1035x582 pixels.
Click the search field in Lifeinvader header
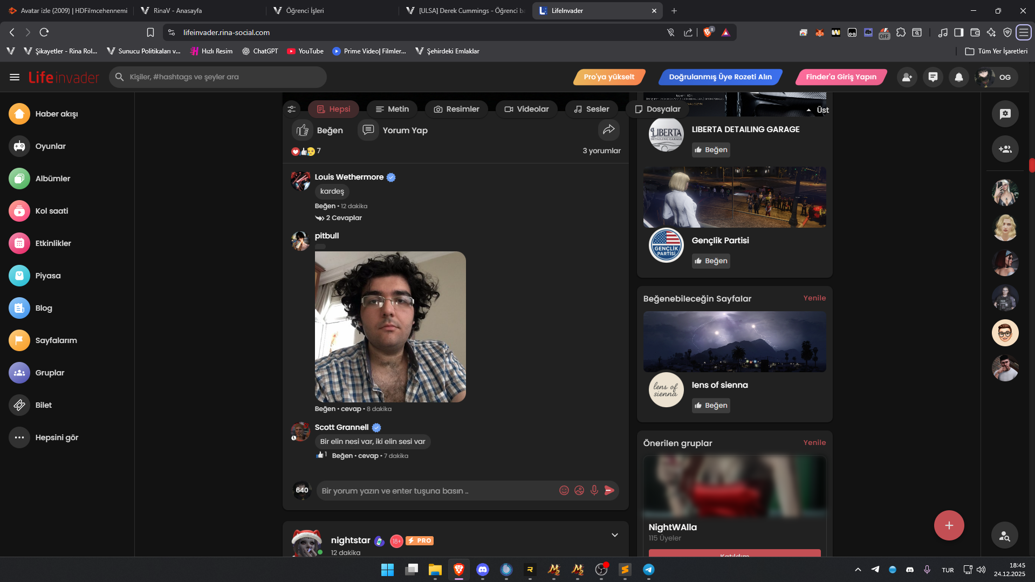click(x=218, y=77)
